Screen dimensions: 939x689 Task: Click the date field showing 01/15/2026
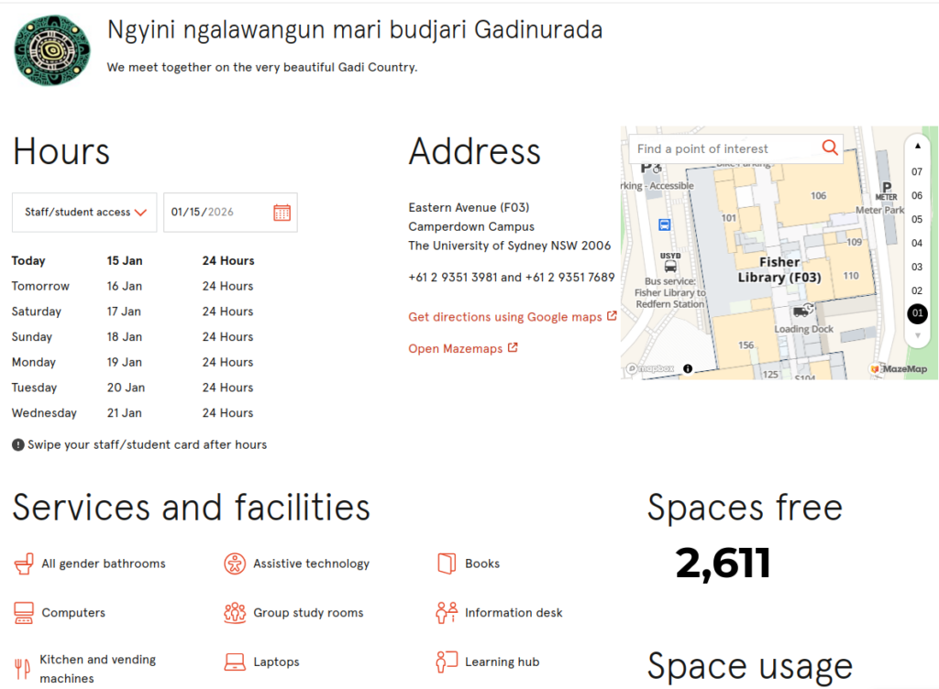(x=216, y=213)
